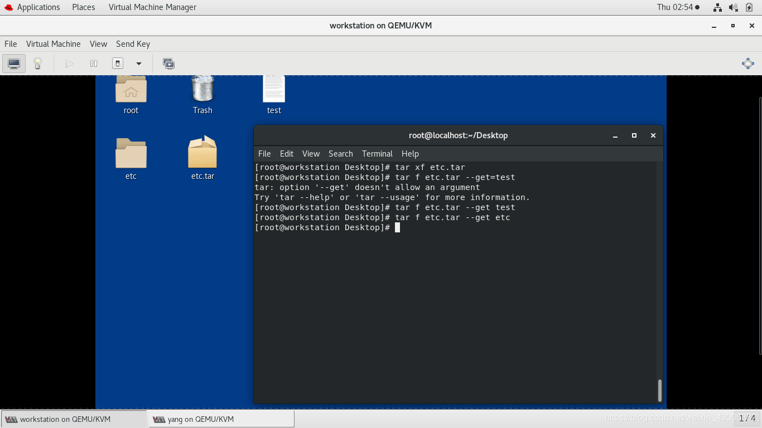Open the manage VM snapshots icon

(168, 64)
